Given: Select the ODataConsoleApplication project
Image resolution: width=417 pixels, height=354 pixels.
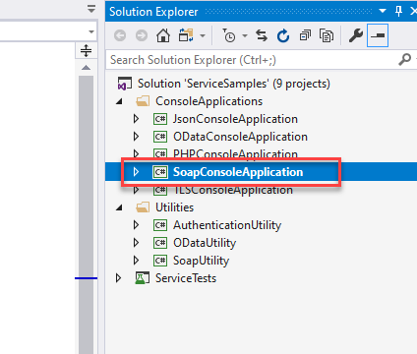Looking at the screenshot, I should point(240,137).
